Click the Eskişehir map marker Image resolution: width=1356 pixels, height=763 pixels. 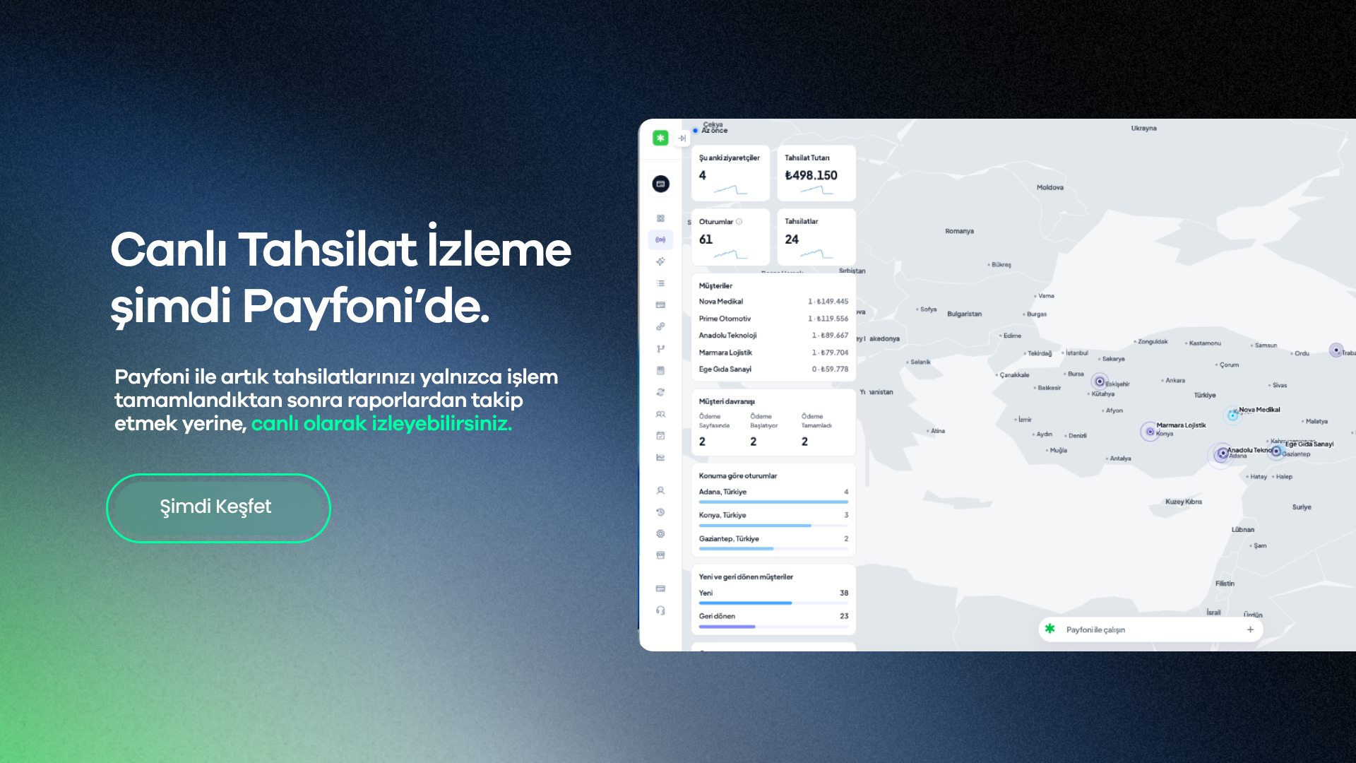1100,381
